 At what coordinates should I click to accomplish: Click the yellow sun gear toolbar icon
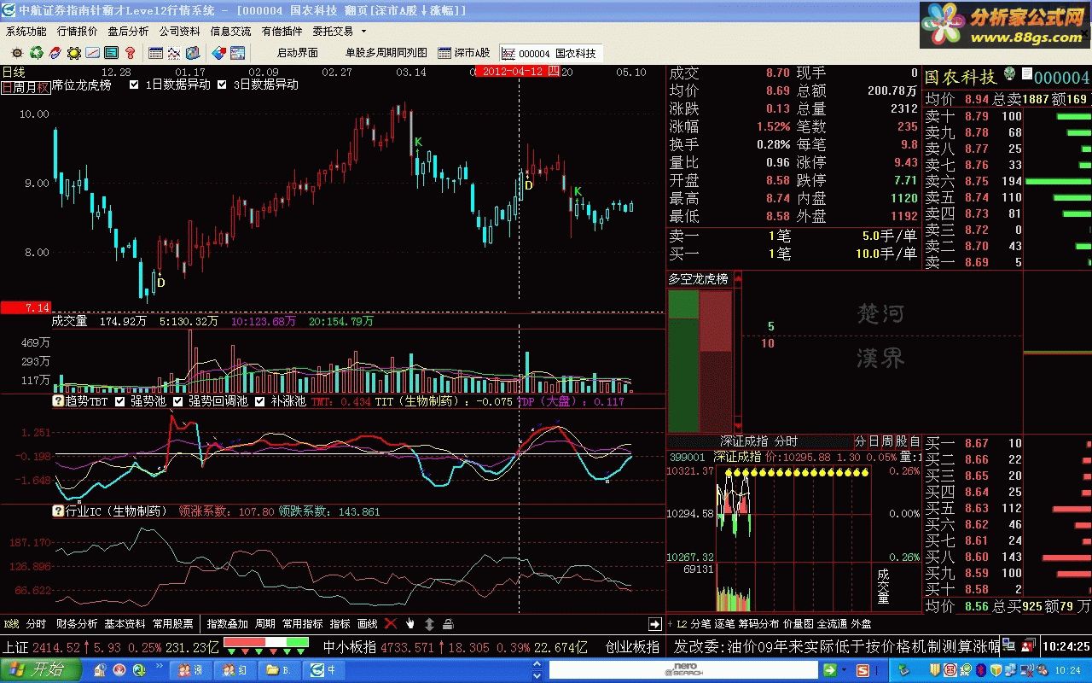pos(74,53)
